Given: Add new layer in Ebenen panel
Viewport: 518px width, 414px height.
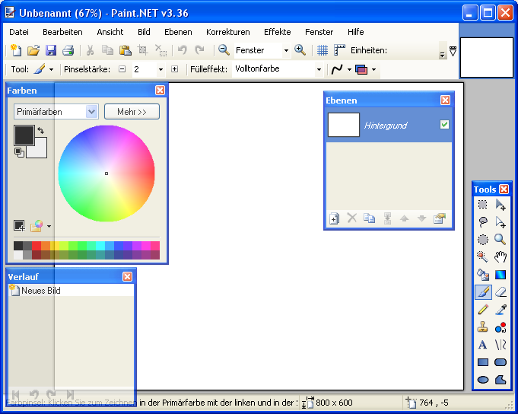Looking at the screenshot, I should (335, 218).
